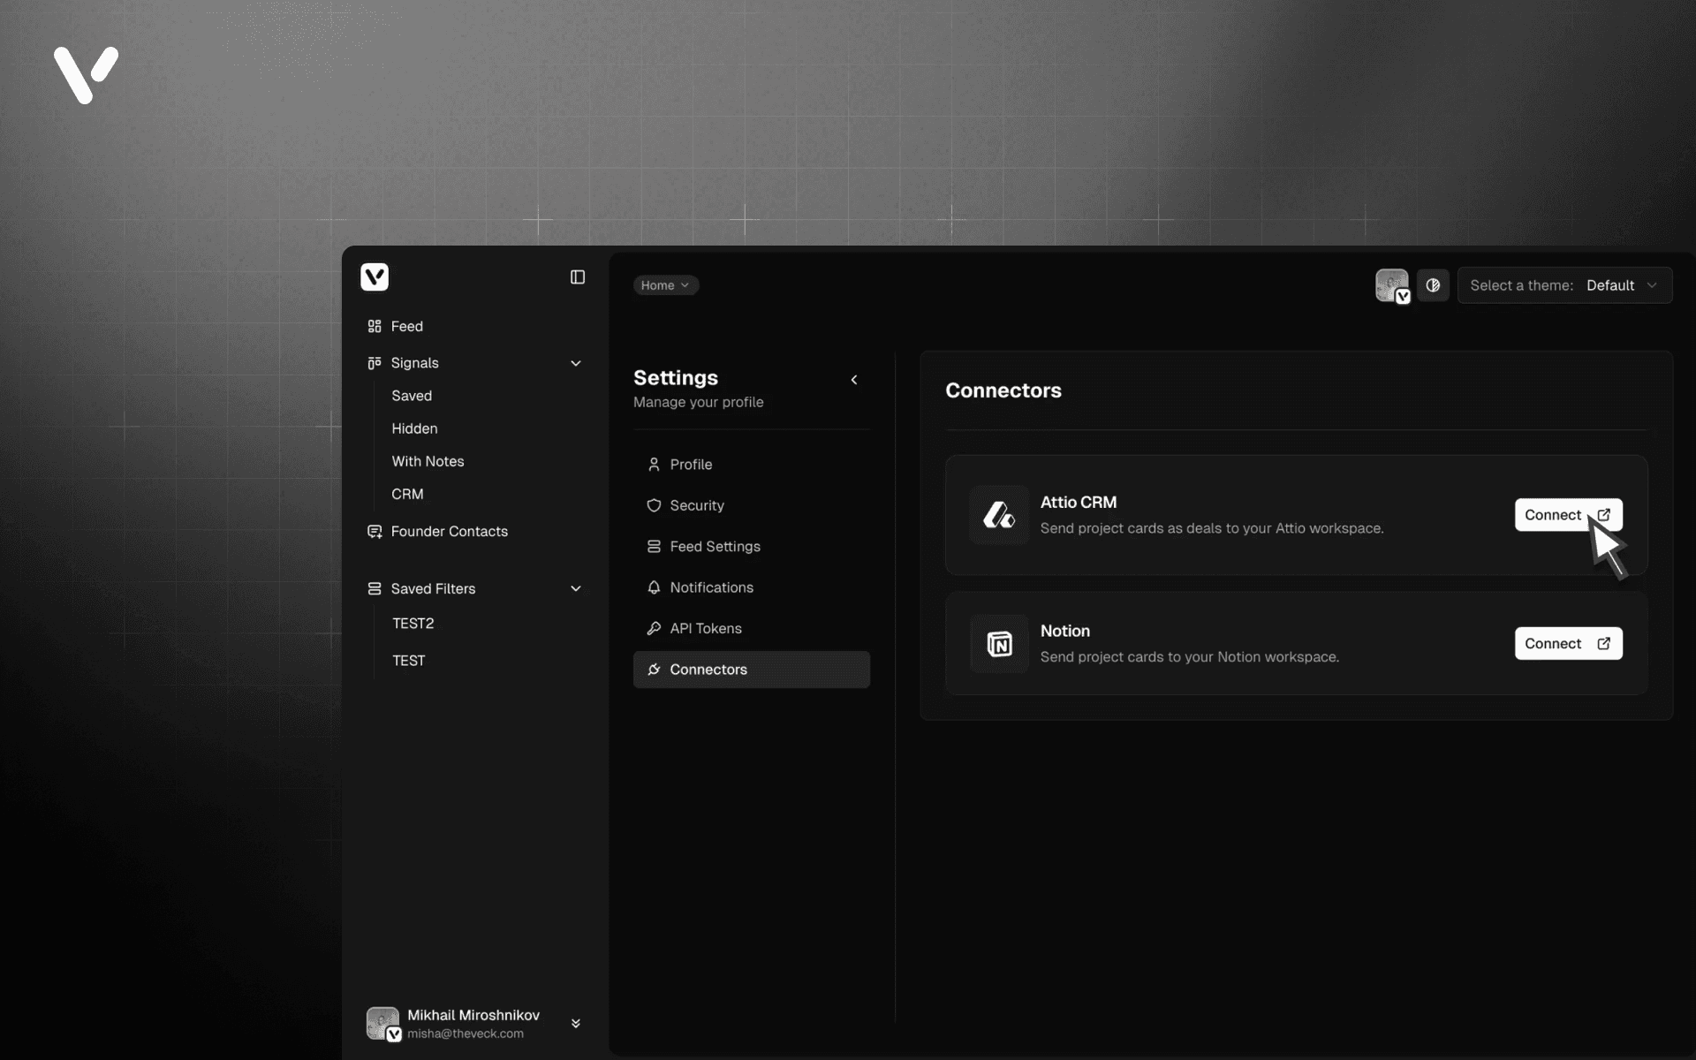Toggle the dark/light contrast icon
The width and height of the screenshot is (1696, 1060).
(1433, 285)
